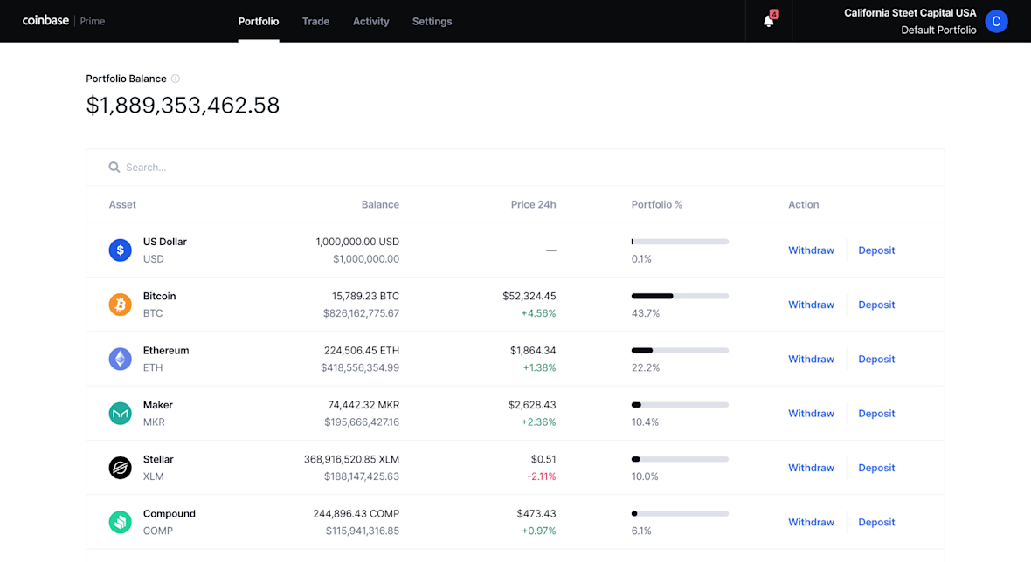Image resolution: width=1031 pixels, height=562 pixels.
Task: Click the Balance column header
Action: (x=380, y=204)
